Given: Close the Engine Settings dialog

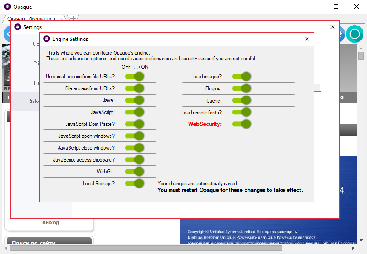Looking at the screenshot, I should pos(307,39).
